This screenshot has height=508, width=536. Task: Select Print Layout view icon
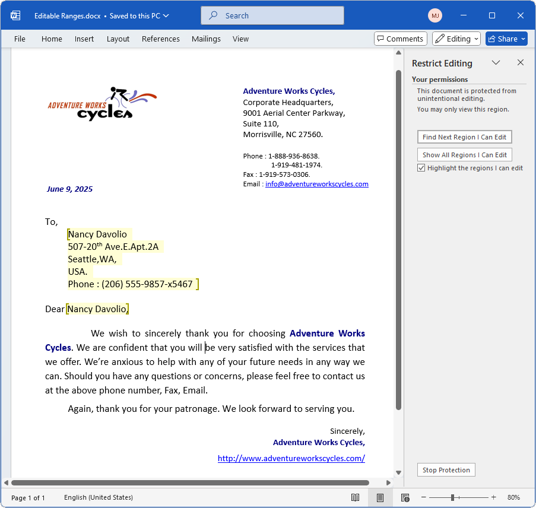click(380, 497)
